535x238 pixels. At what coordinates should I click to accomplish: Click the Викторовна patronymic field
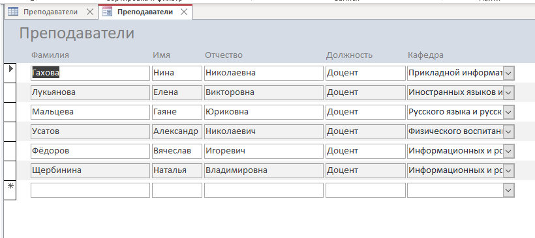click(264, 92)
